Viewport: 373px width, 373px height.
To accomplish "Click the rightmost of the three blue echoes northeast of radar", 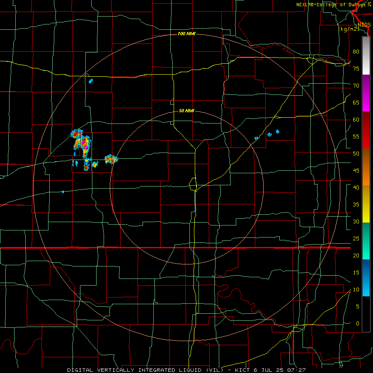I will (277, 131).
